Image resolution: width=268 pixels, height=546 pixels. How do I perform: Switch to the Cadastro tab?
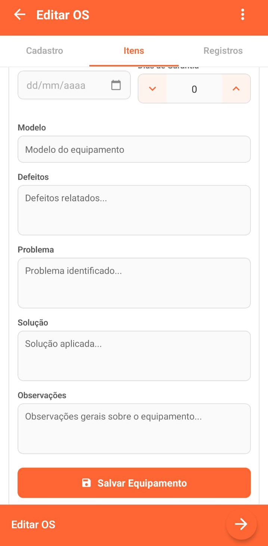(44, 51)
